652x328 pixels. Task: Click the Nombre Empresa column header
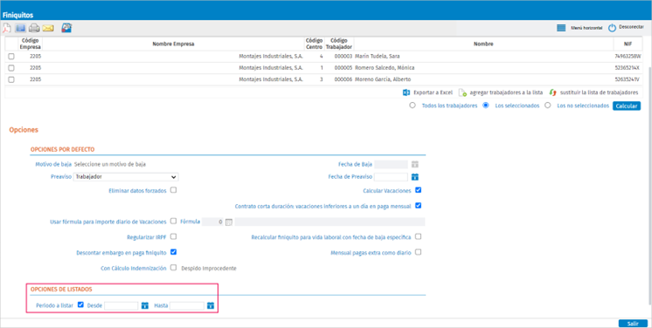point(173,44)
